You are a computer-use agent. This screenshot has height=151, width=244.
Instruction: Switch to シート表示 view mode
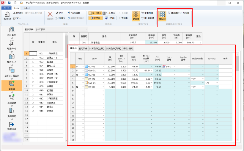point(108,13)
